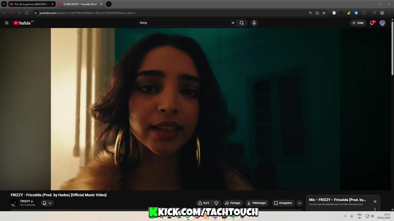Like the video with thumbs up 8,6 k
Viewport: 394px width, 221px height.
tap(203, 203)
